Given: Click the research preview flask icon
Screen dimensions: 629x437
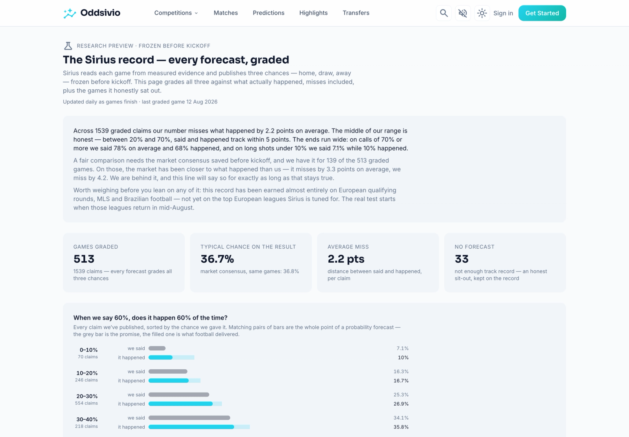Looking at the screenshot, I should click(x=68, y=46).
